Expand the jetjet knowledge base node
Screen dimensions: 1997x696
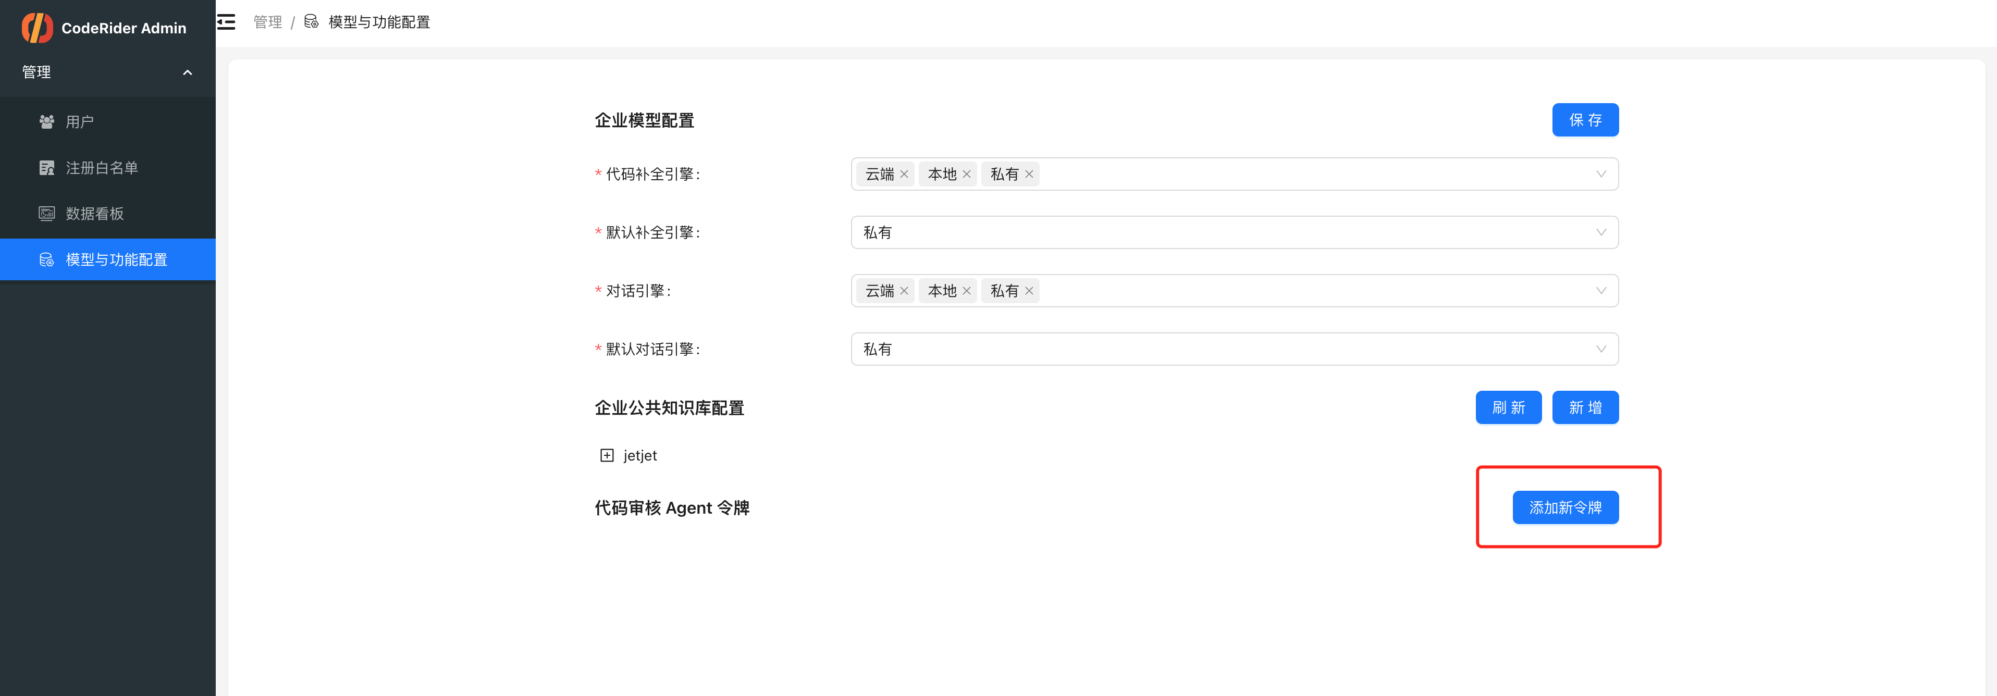pos(607,456)
